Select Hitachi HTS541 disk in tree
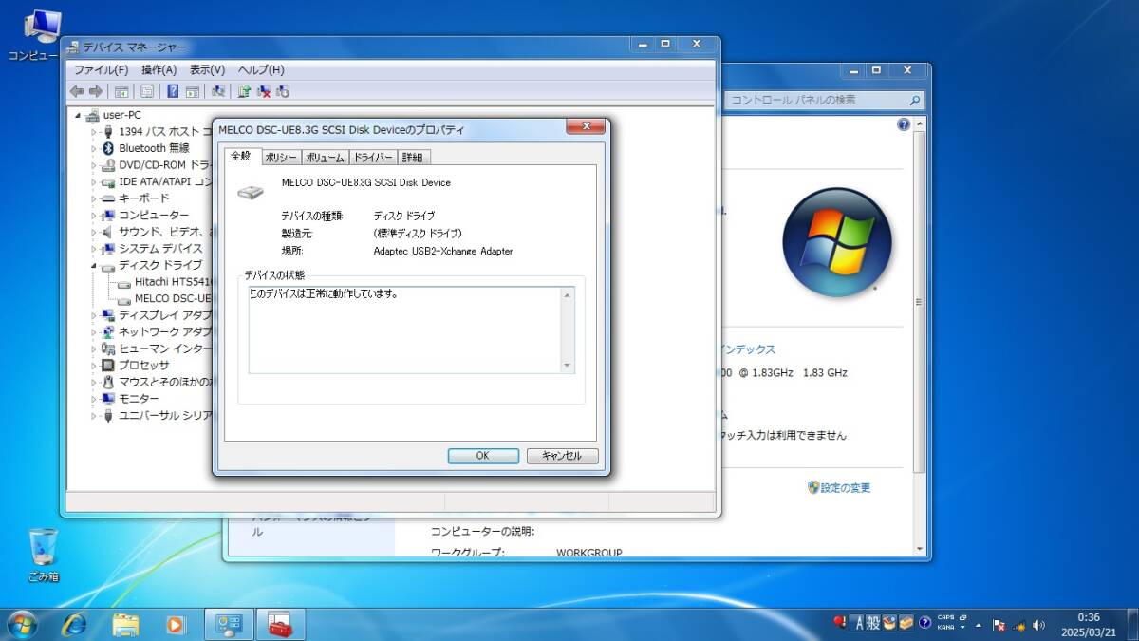The image size is (1139, 641). [x=162, y=282]
